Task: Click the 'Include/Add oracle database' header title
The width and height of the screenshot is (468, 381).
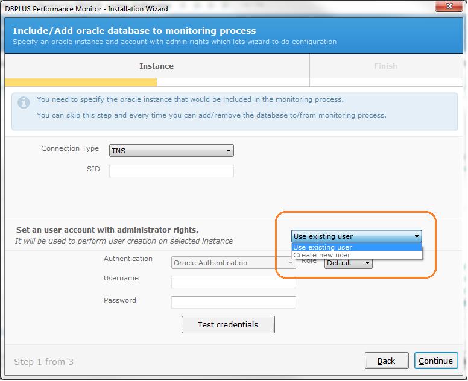Action: click(134, 30)
